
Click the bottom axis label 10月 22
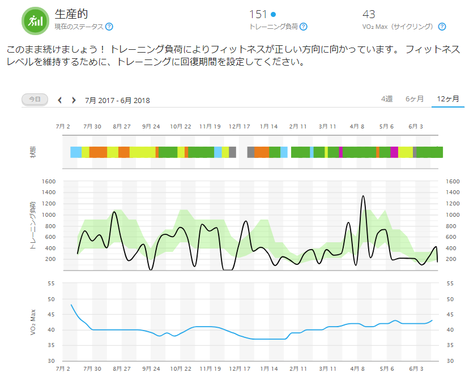[x=181, y=369]
